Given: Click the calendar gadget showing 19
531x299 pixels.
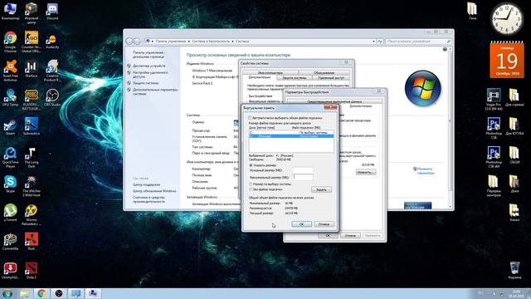Looking at the screenshot, I should 507,60.
